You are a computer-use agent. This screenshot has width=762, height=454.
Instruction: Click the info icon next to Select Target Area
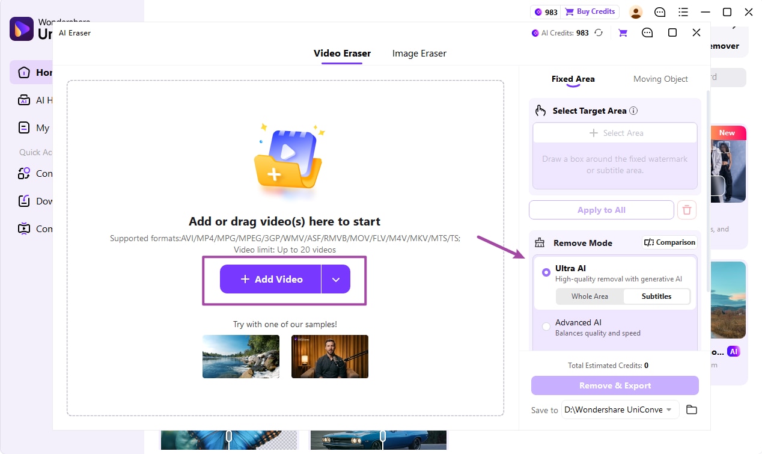(633, 111)
